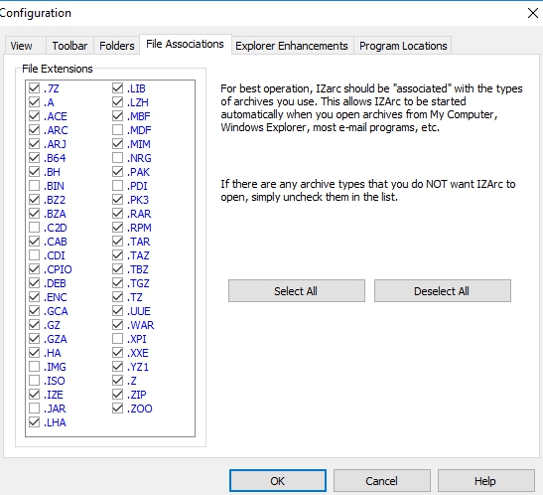The image size is (543, 495).
Task: Uncheck the .GCA checkbox
Action: (35, 311)
